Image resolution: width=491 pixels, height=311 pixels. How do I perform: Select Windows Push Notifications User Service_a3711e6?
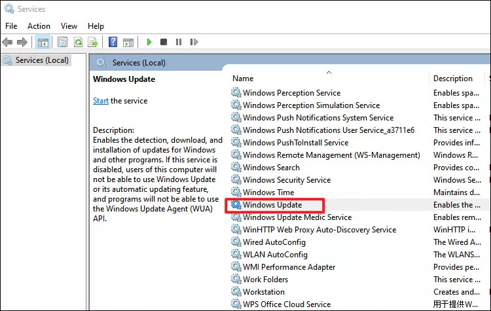[x=329, y=130]
